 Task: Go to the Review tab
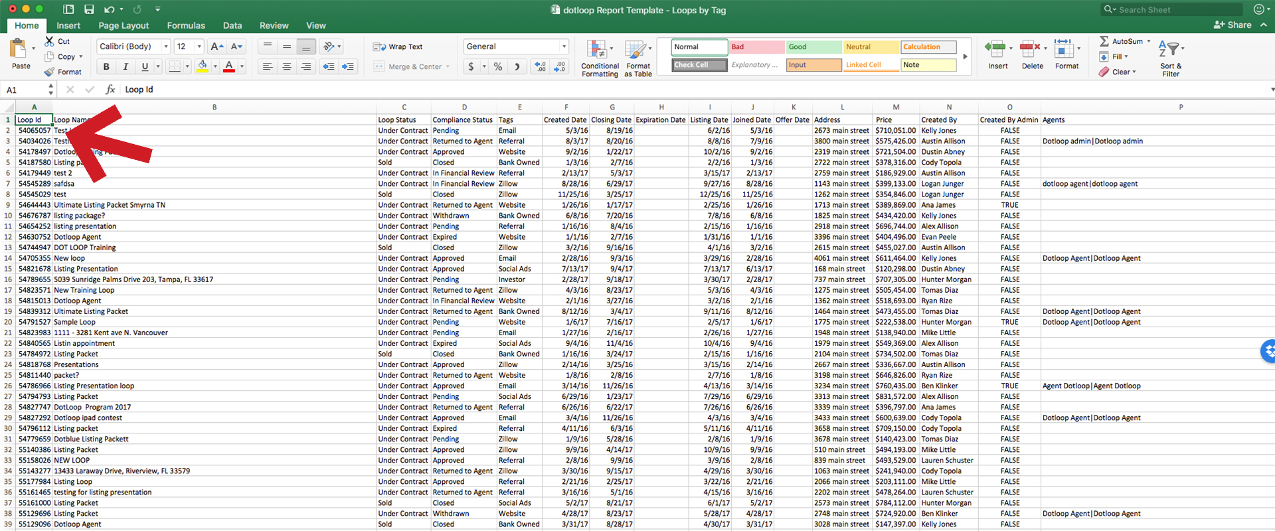tap(274, 25)
